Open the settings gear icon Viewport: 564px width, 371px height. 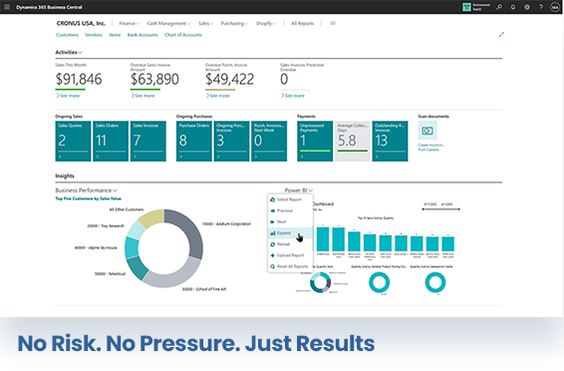point(527,7)
